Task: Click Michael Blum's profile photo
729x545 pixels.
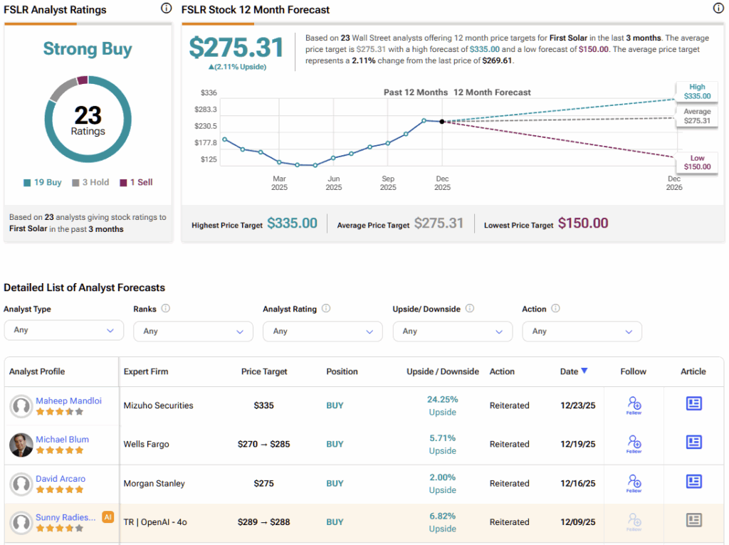Action: pos(21,445)
